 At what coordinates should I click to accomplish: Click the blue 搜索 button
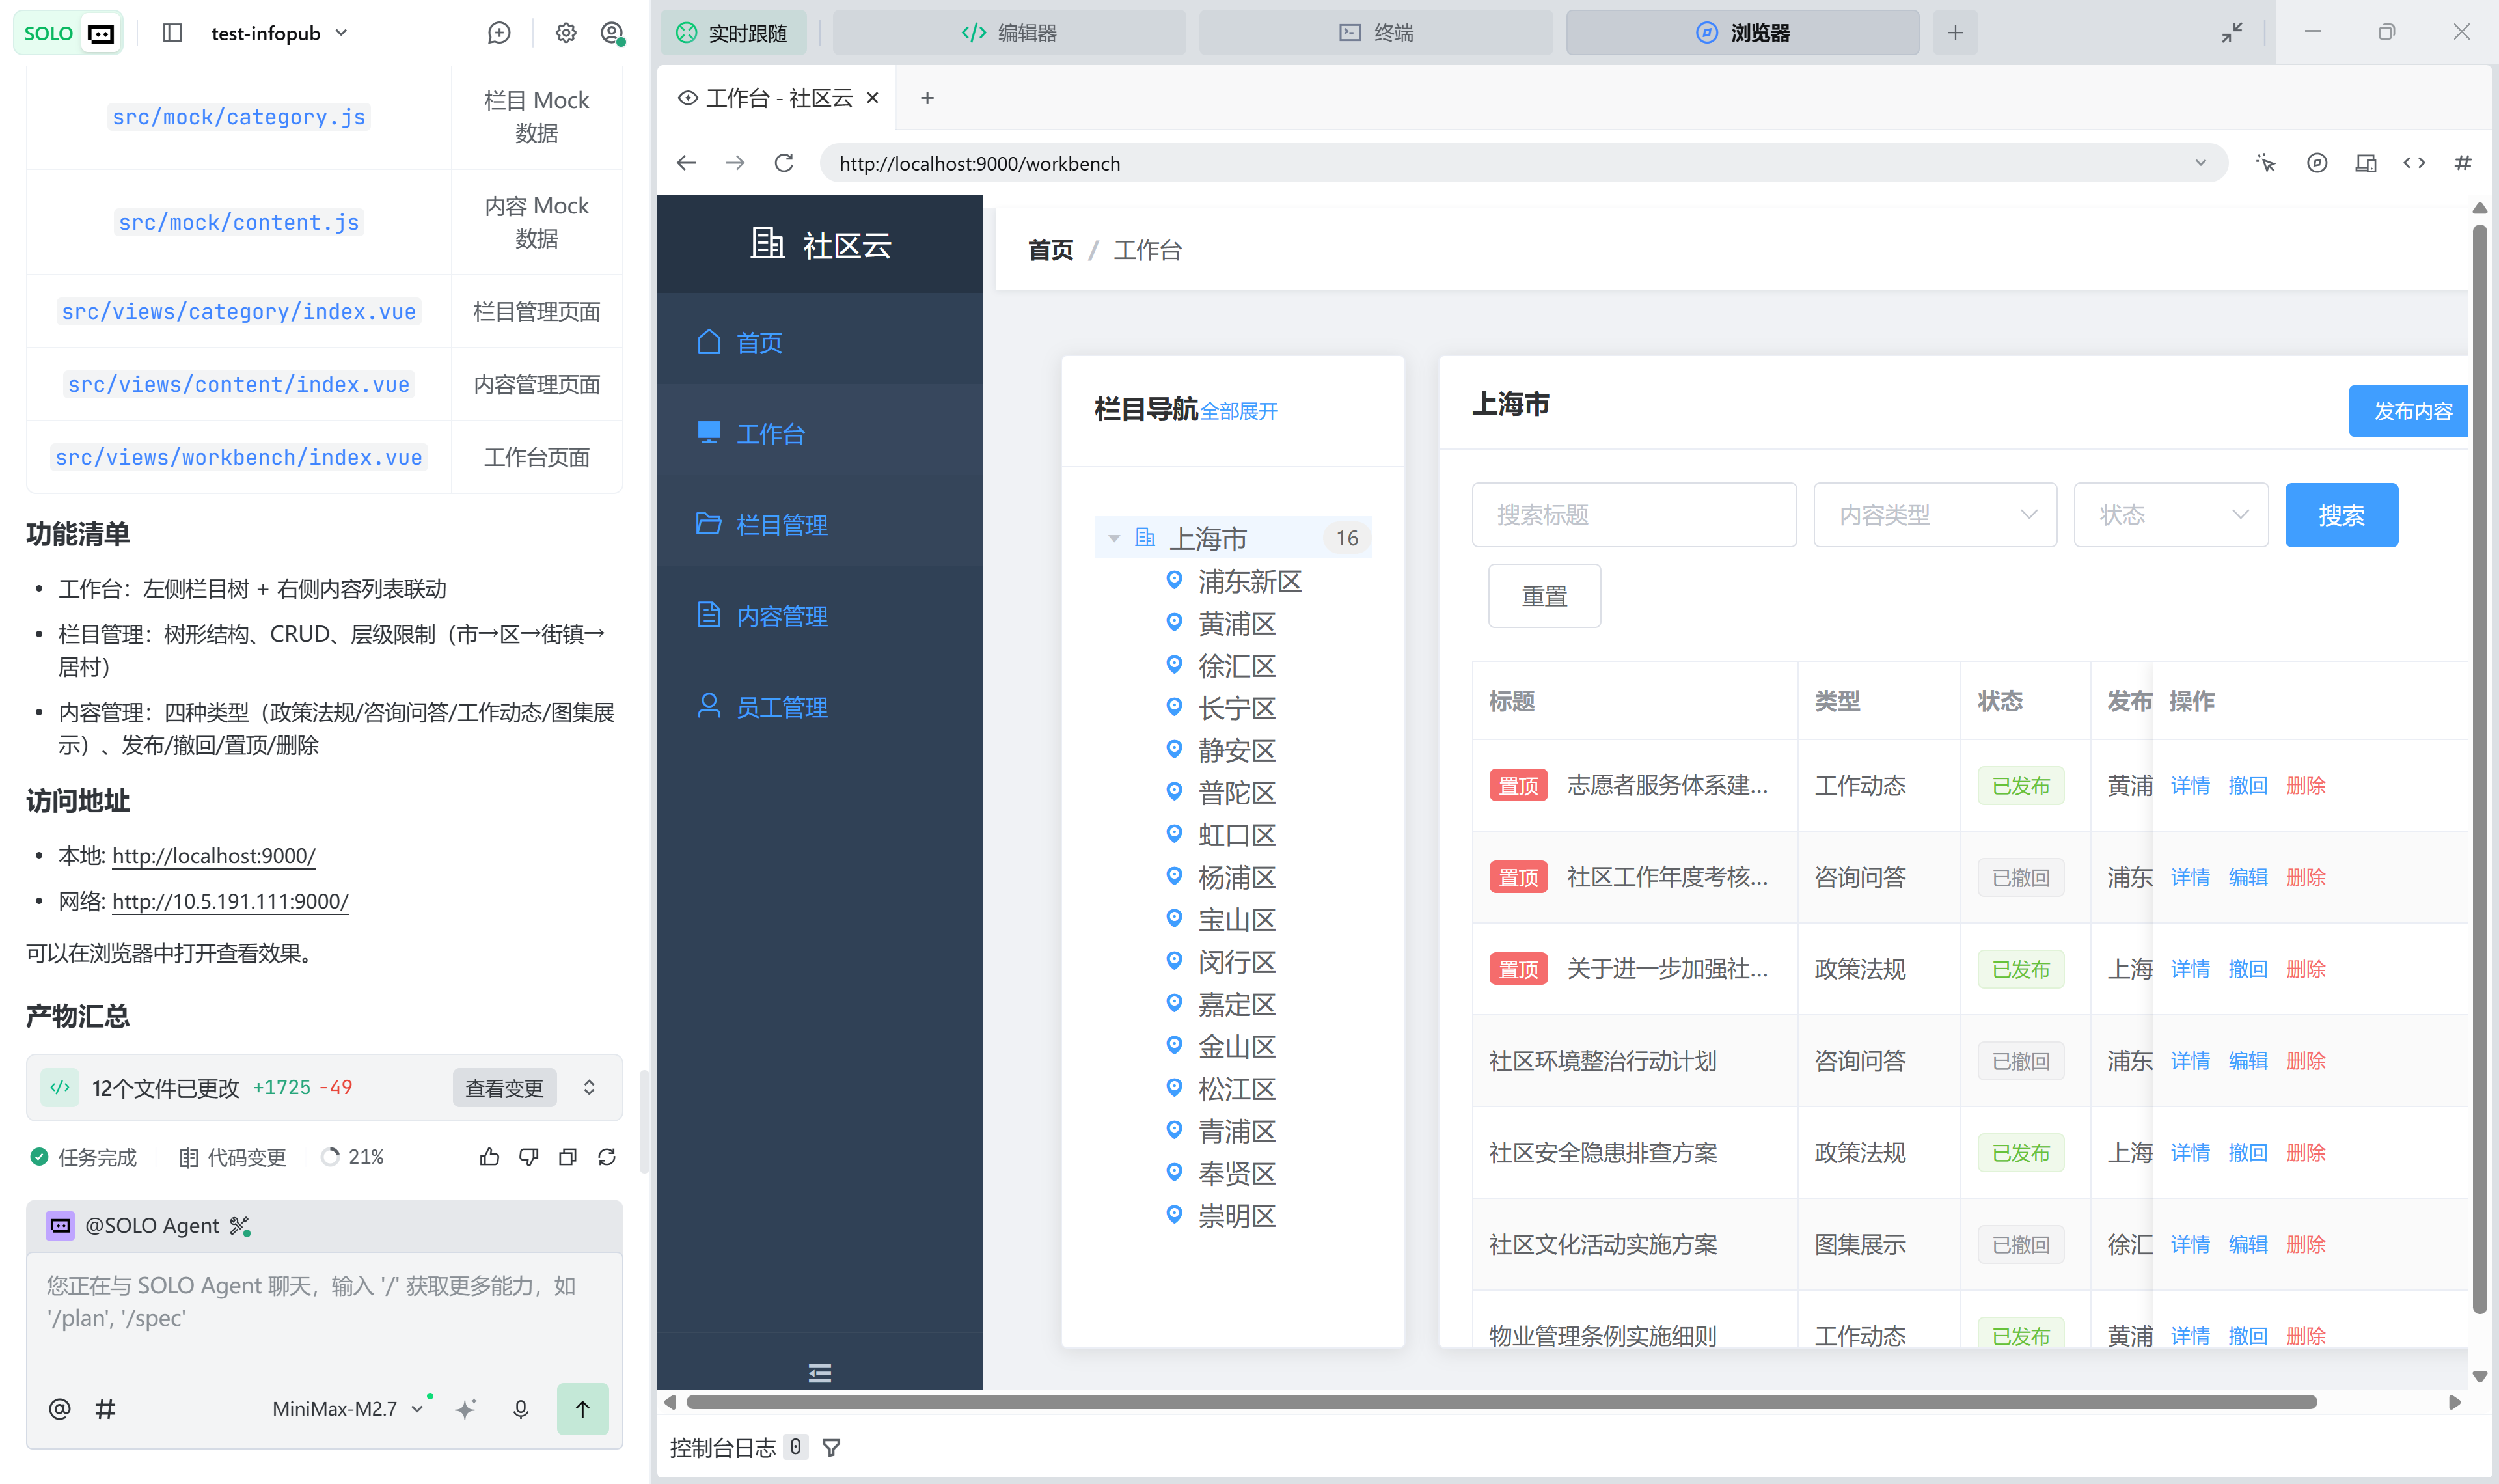[x=2341, y=515]
